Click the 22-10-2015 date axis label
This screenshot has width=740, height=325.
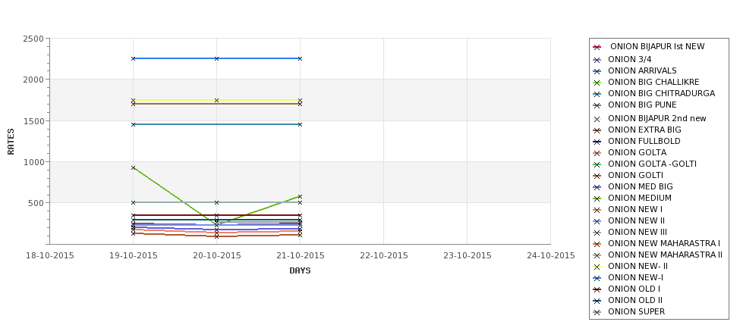coord(384,256)
